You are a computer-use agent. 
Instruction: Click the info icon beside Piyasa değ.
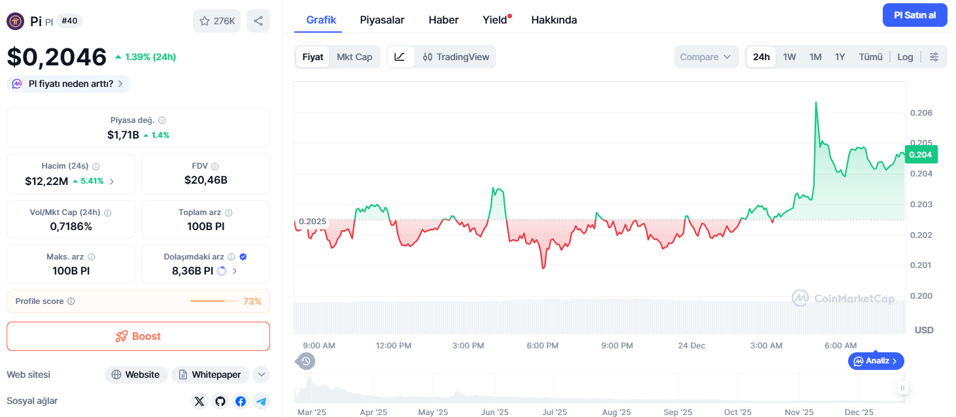click(x=162, y=120)
